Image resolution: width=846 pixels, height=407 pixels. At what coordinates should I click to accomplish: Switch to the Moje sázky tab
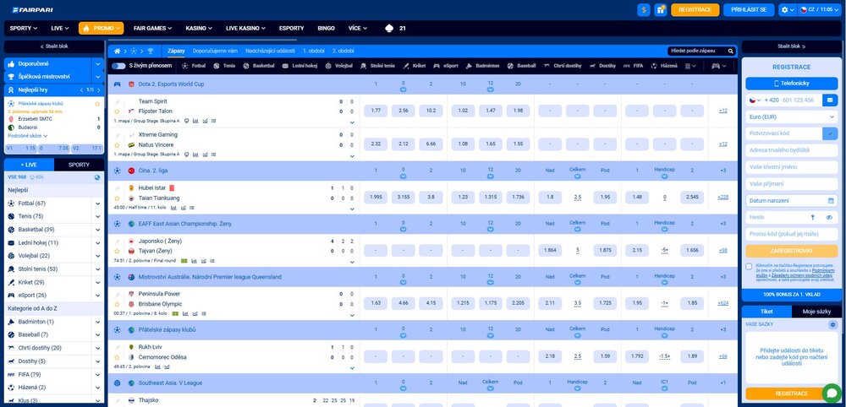(x=816, y=312)
